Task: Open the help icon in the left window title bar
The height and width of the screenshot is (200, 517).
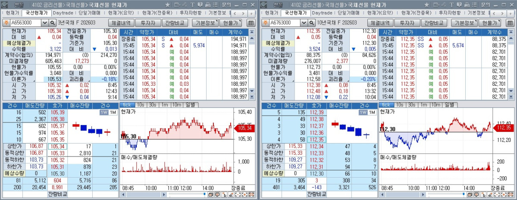Action: (x=200, y=5)
